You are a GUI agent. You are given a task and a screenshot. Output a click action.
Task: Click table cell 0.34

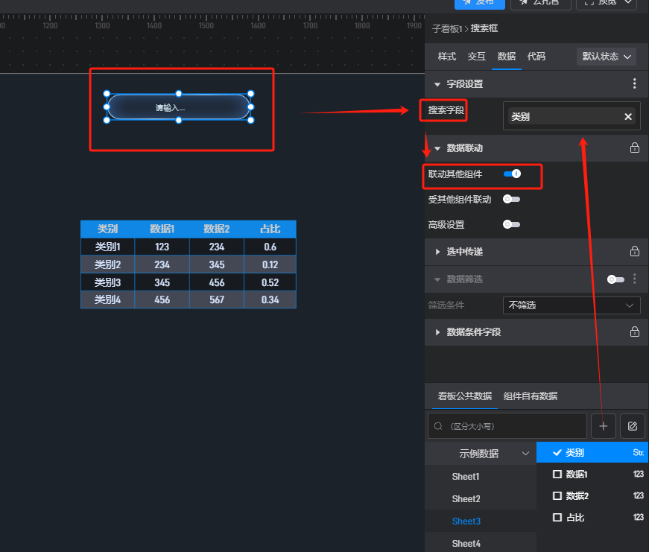(x=270, y=299)
